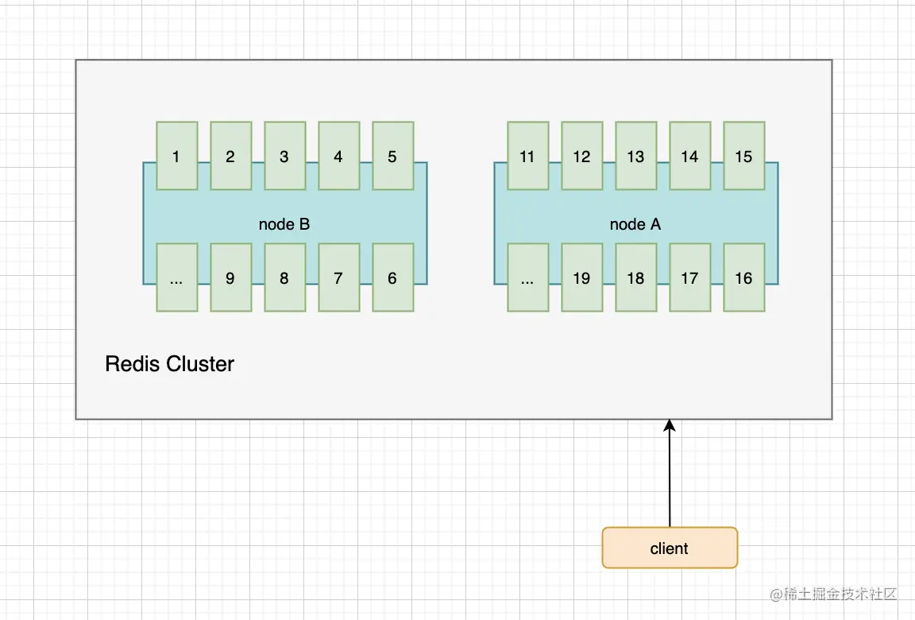Select slot 15 in node A

(x=743, y=156)
